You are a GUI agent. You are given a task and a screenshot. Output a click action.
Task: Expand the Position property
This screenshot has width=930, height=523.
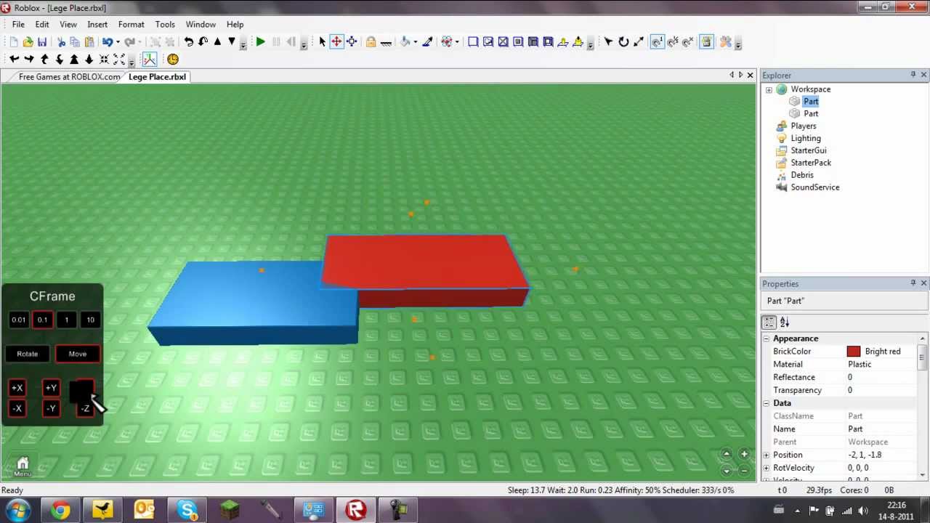pyautogui.click(x=767, y=455)
